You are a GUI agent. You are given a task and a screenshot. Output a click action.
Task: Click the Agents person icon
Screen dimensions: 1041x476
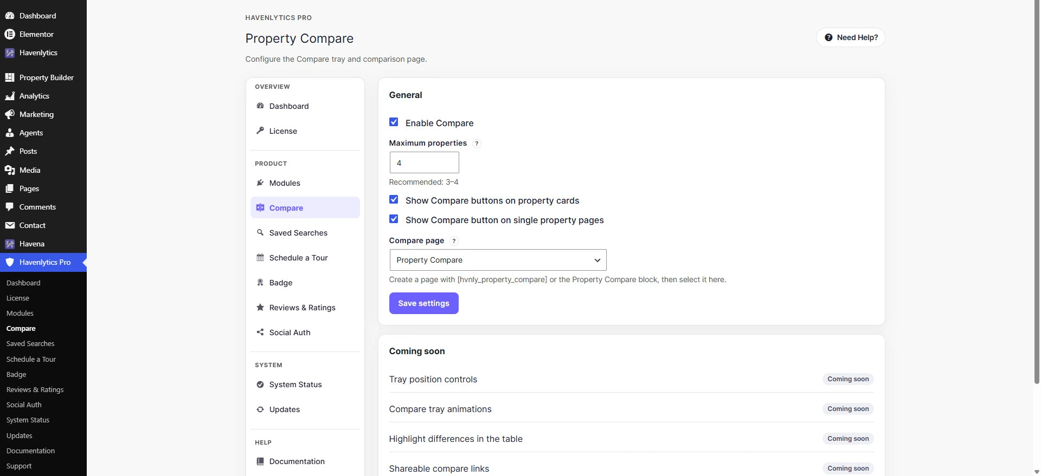click(10, 133)
